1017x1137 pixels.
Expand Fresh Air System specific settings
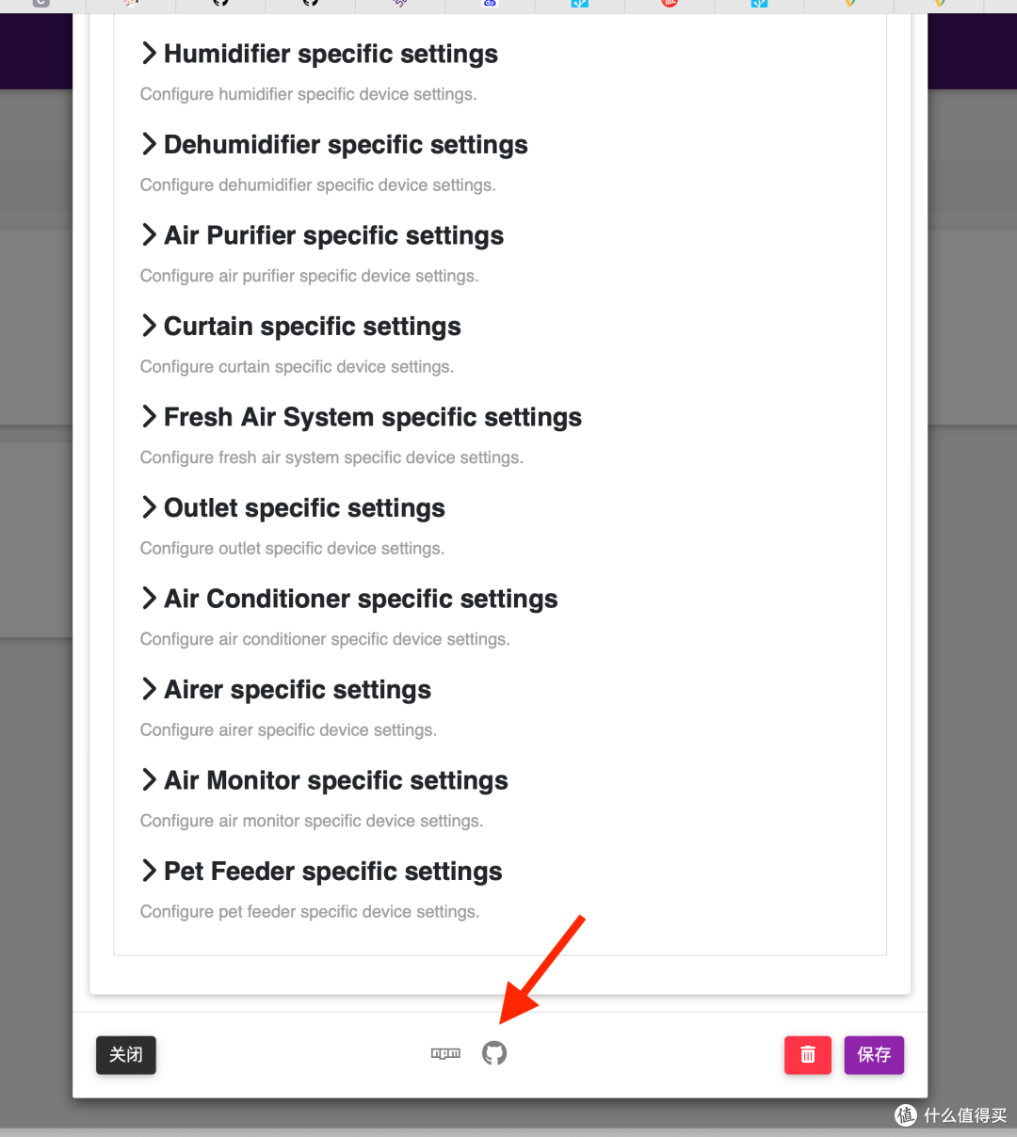372,417
